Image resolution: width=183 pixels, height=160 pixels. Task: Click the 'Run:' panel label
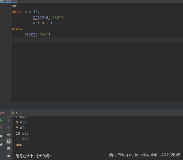pyautogui.click(x=3, y=113)
